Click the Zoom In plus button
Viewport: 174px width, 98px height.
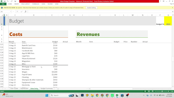pyautogui.click(x=168, y=91)
